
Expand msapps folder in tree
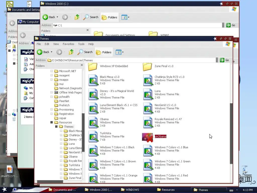[51, 80]
